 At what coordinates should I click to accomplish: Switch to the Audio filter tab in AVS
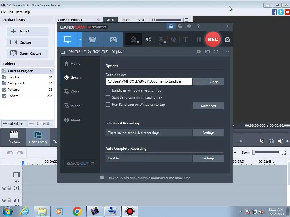(142, 20)
